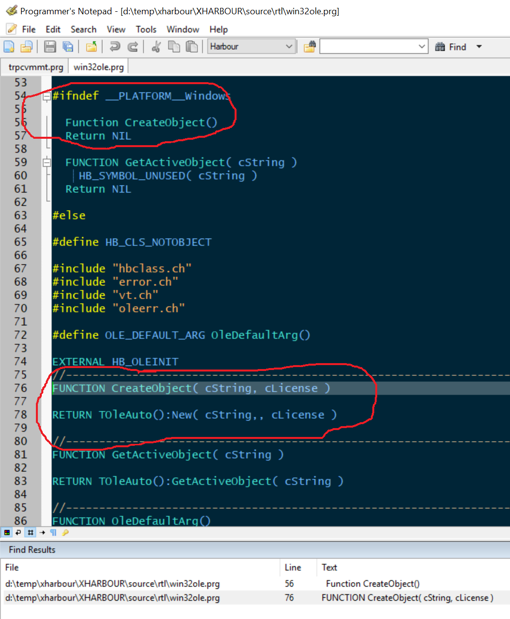Click the '#define OLE_DEFAULT_ARG' line
Viewport: 510px width, 619px height.
(x=181, y=335)
